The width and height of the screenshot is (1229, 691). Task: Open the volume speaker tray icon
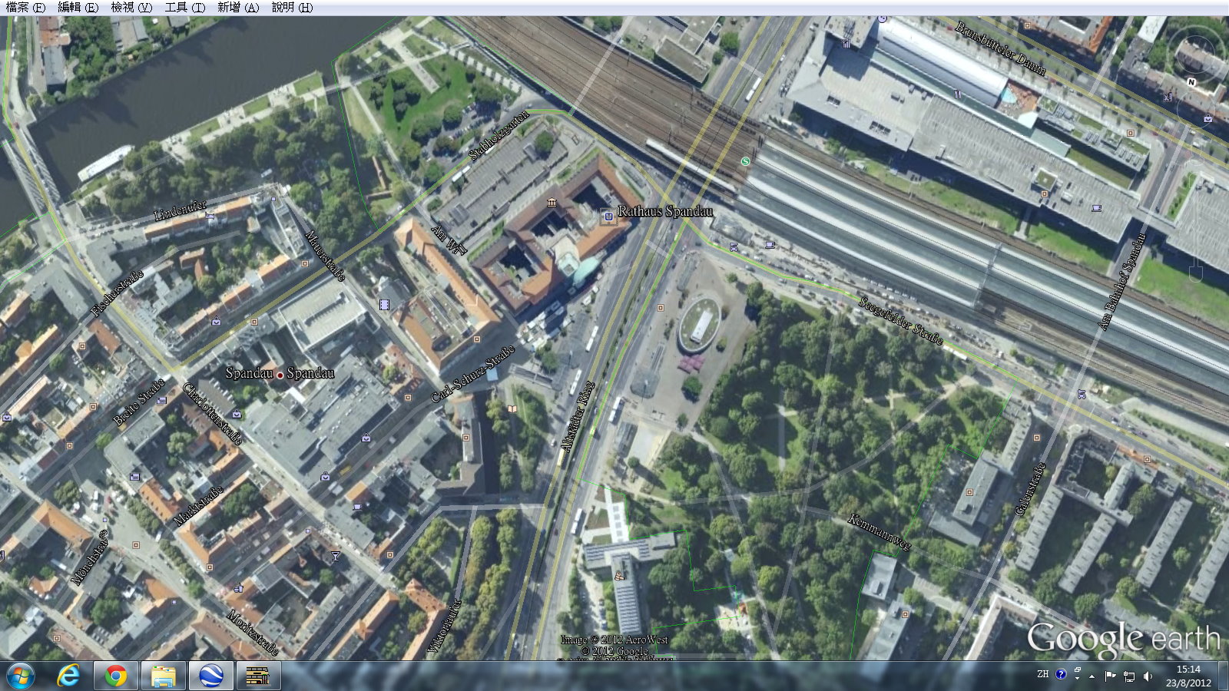1148,676
